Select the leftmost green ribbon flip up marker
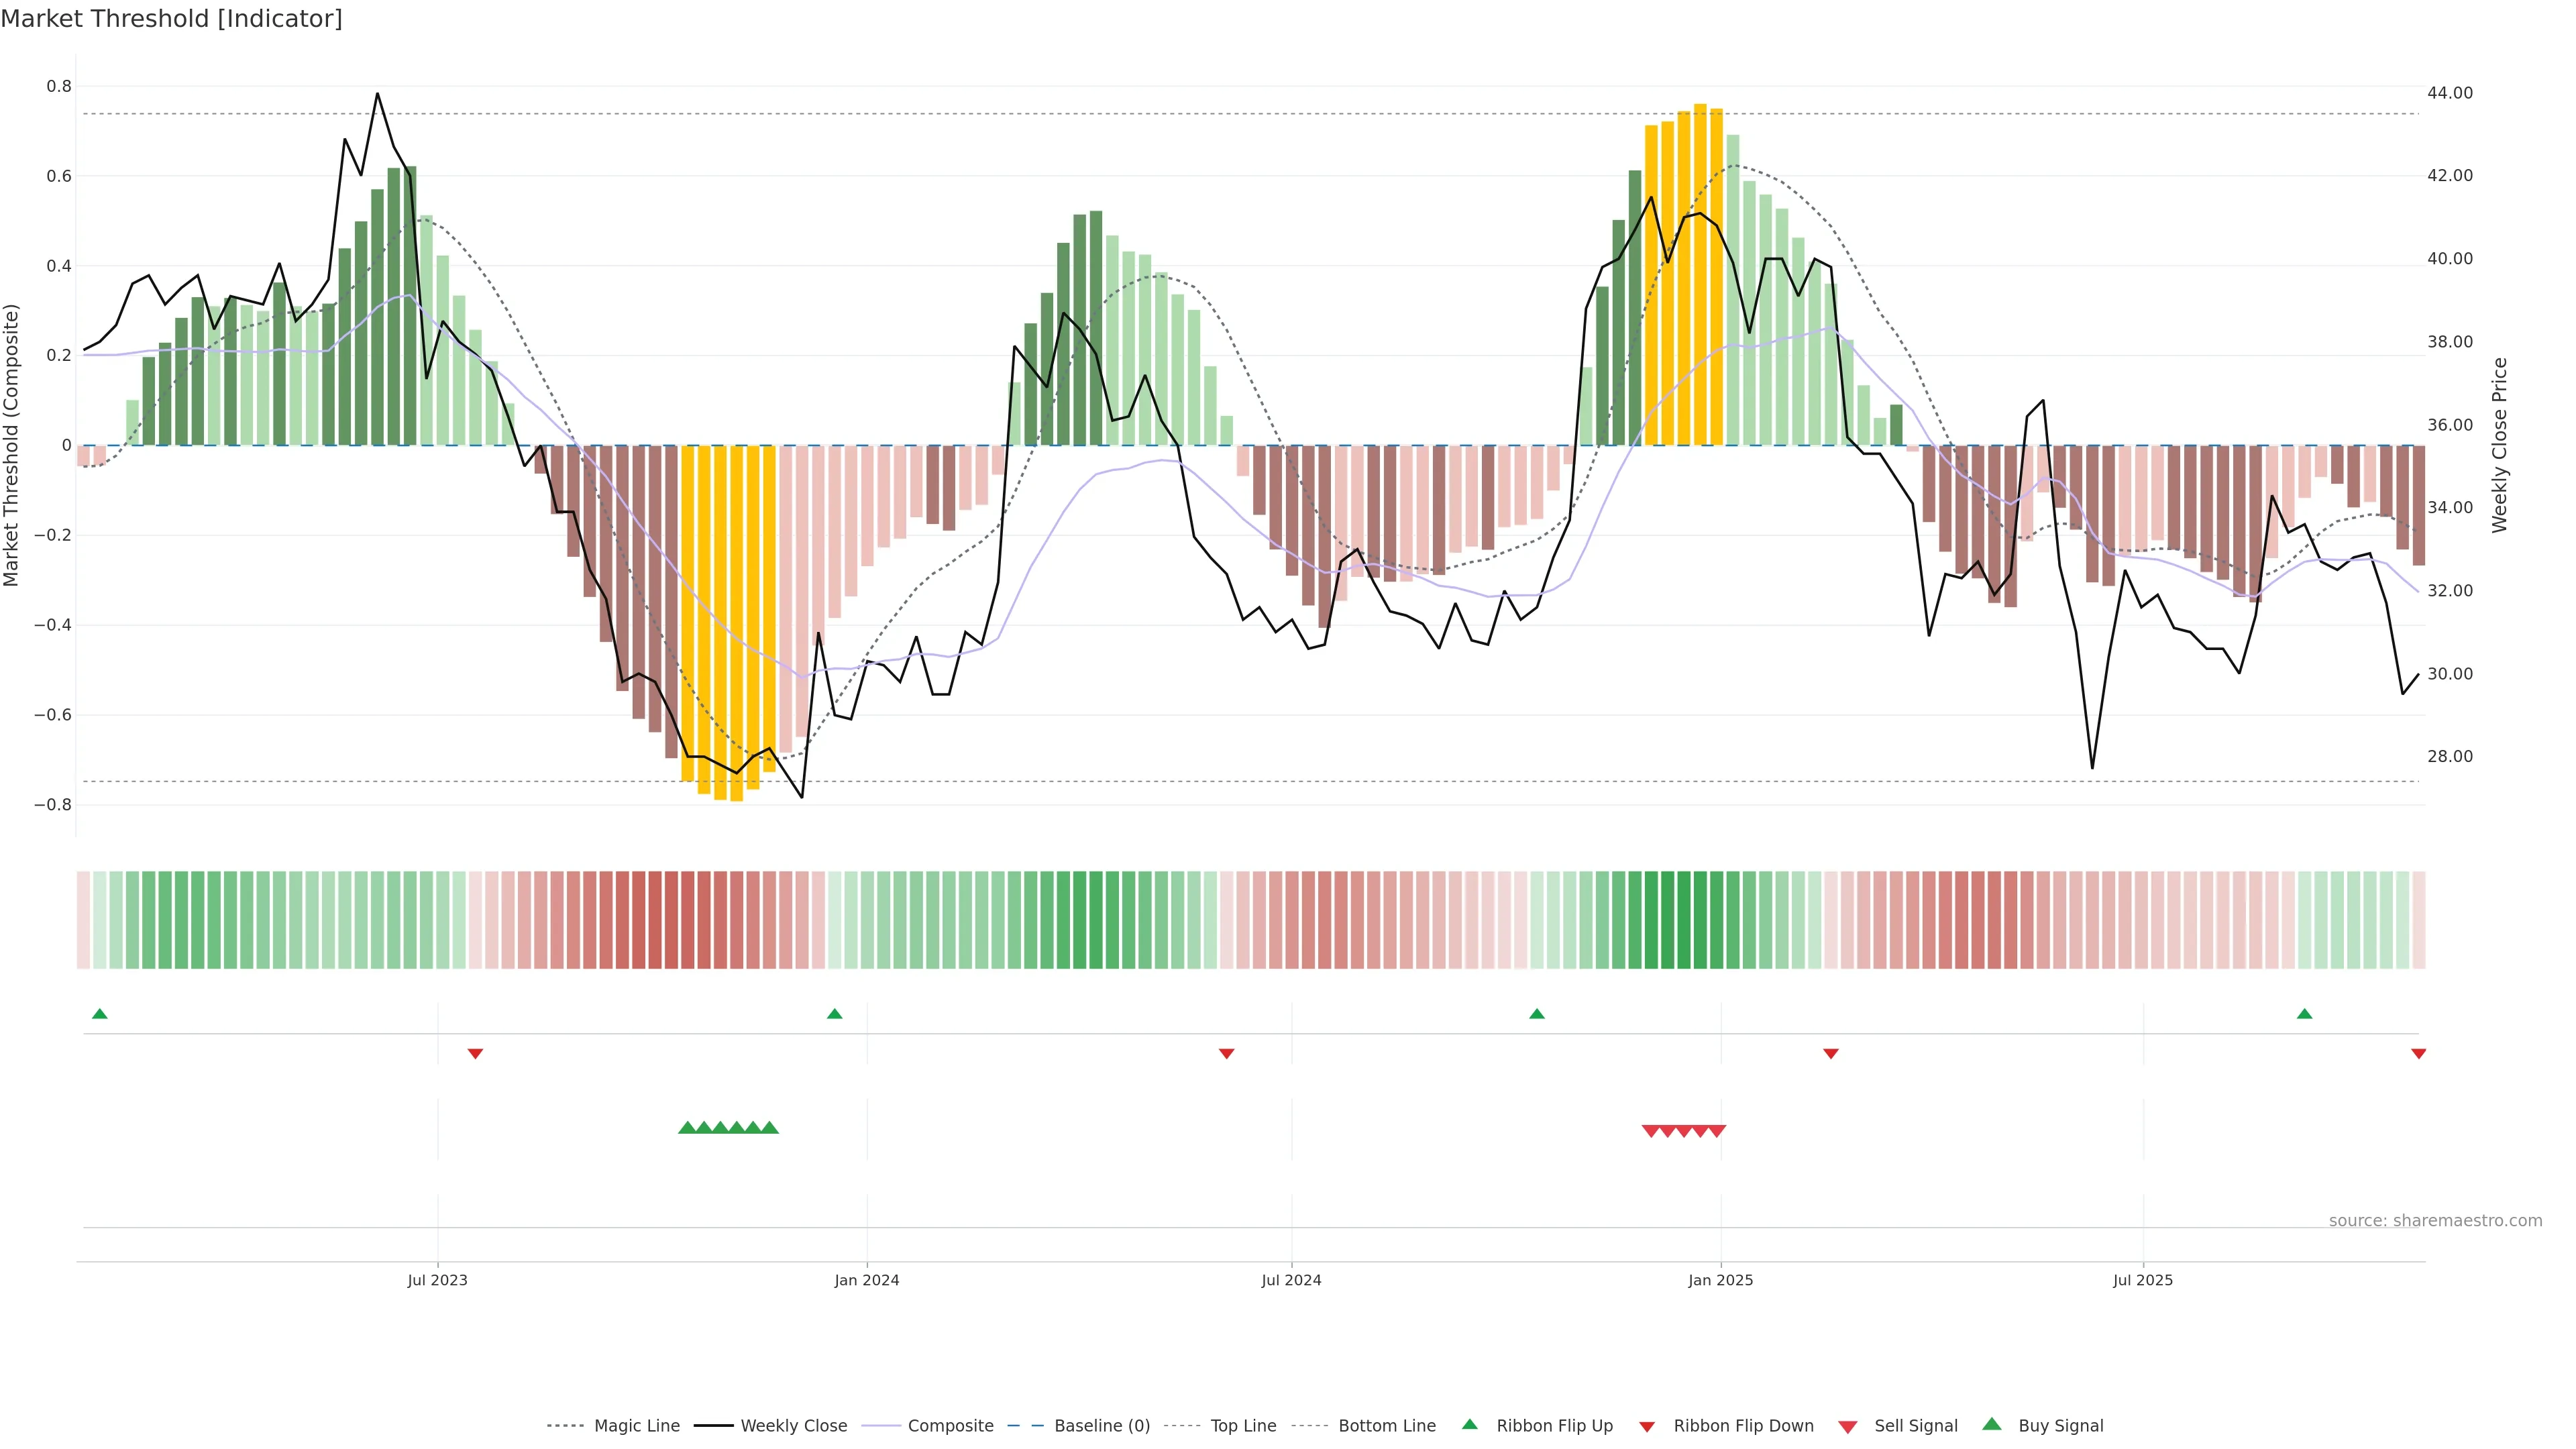The image size is (2576, 1449). pos(99,1014)
